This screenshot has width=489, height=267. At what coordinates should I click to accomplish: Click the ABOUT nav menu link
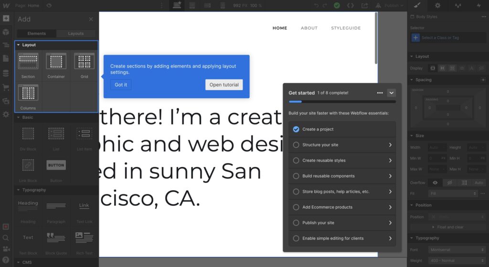point(309,28)
